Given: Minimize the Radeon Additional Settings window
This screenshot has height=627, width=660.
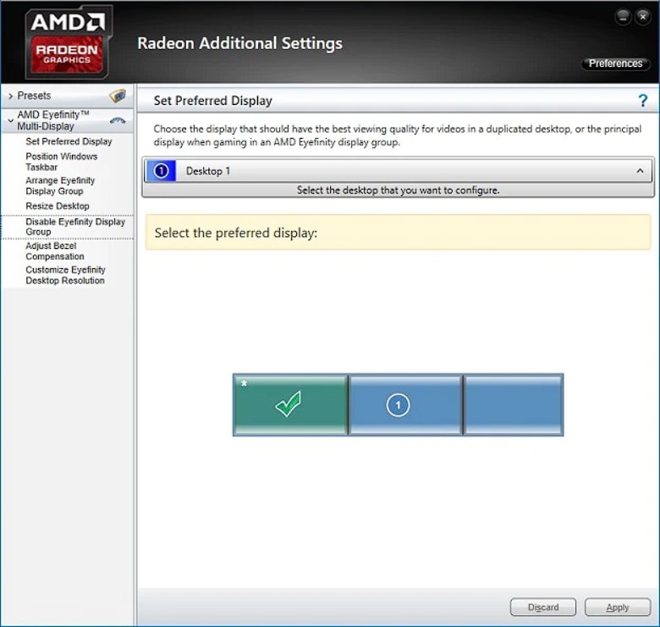Looking at the screenshot, I should (623, 17).
